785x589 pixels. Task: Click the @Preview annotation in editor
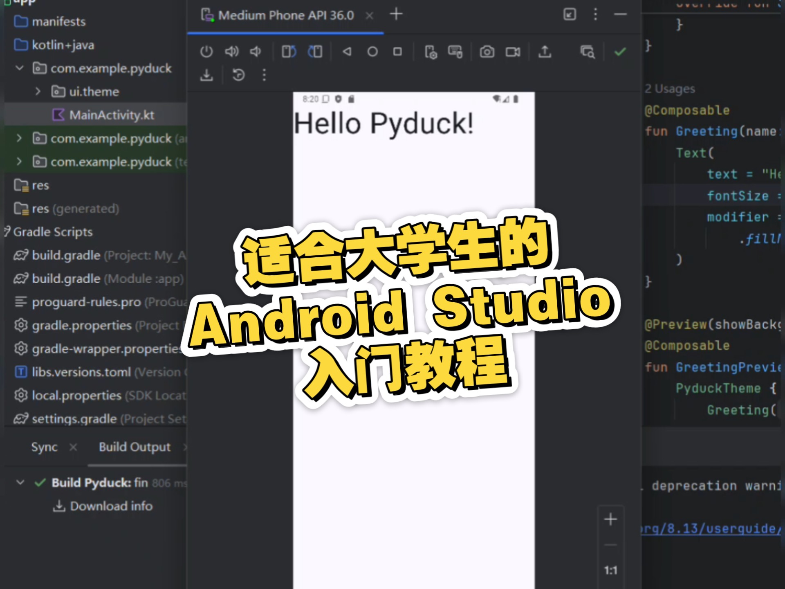(676, 324)
